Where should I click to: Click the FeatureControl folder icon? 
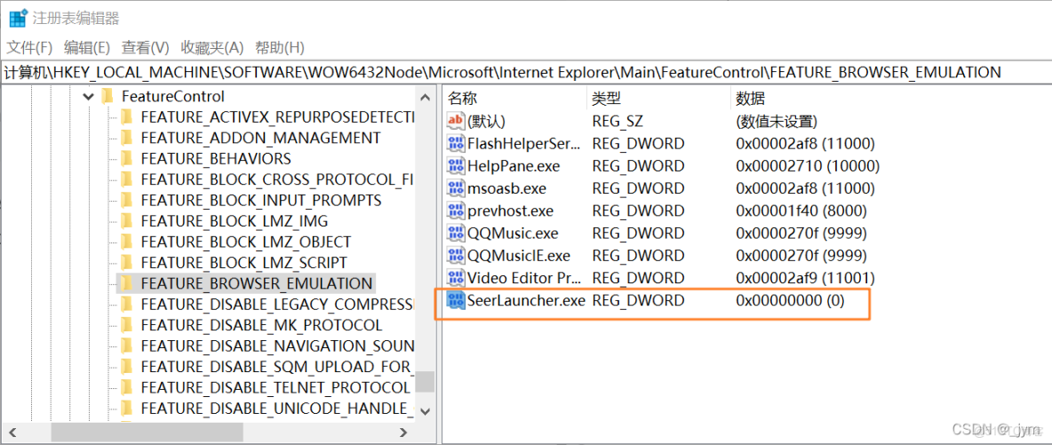point(108,96)
